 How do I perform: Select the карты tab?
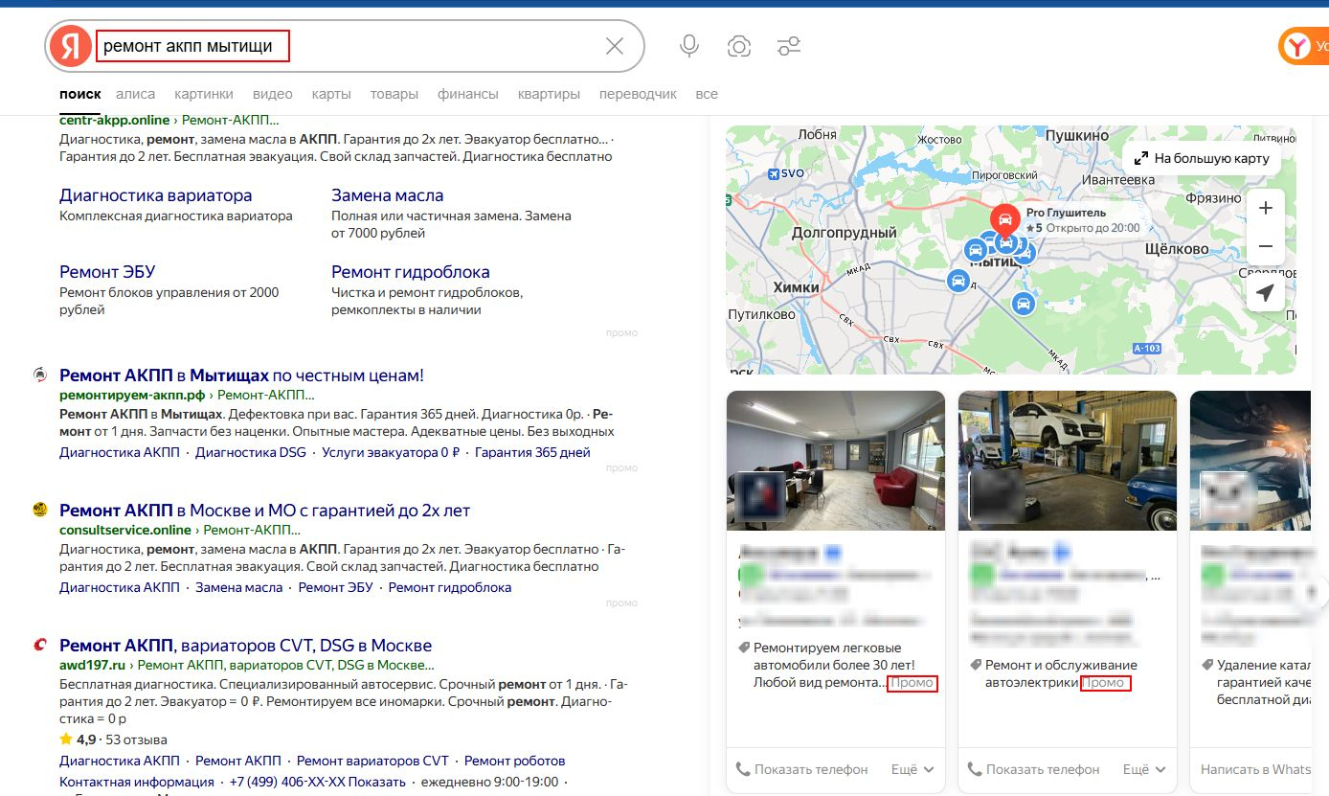click(x=331, y=94)
